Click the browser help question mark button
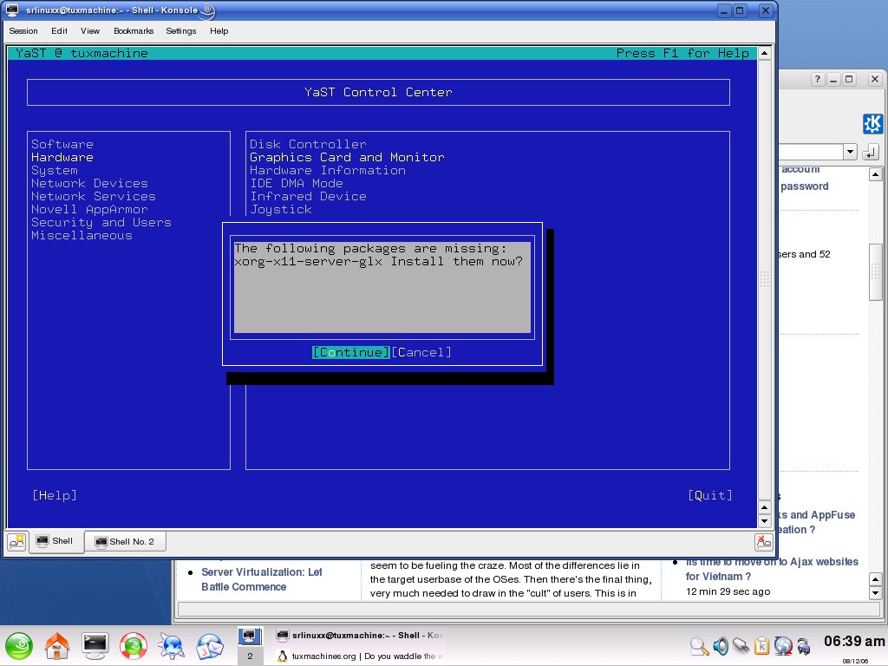The height and width of the screenshot is (666, 888). pos(817,79)
